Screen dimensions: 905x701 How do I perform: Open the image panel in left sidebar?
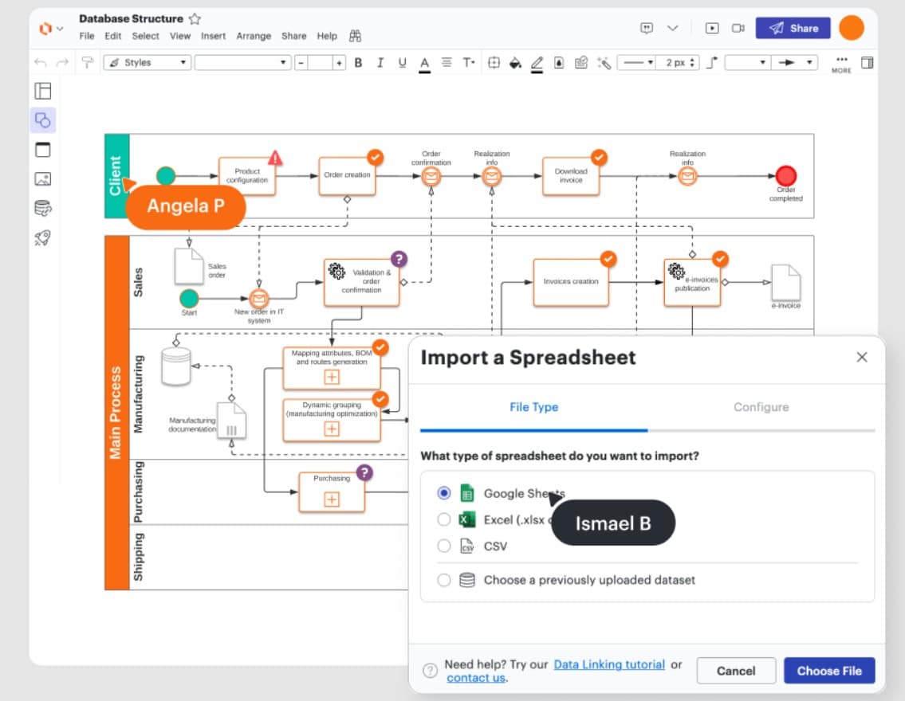43,178
